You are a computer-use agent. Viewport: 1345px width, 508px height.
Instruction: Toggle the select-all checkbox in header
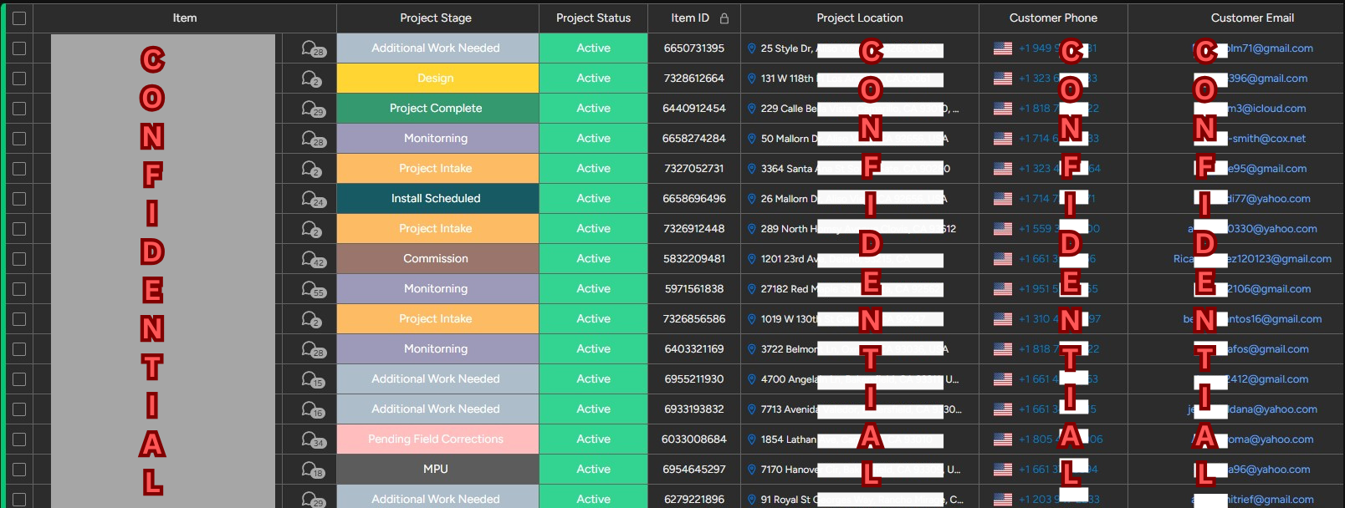[19, 18]
